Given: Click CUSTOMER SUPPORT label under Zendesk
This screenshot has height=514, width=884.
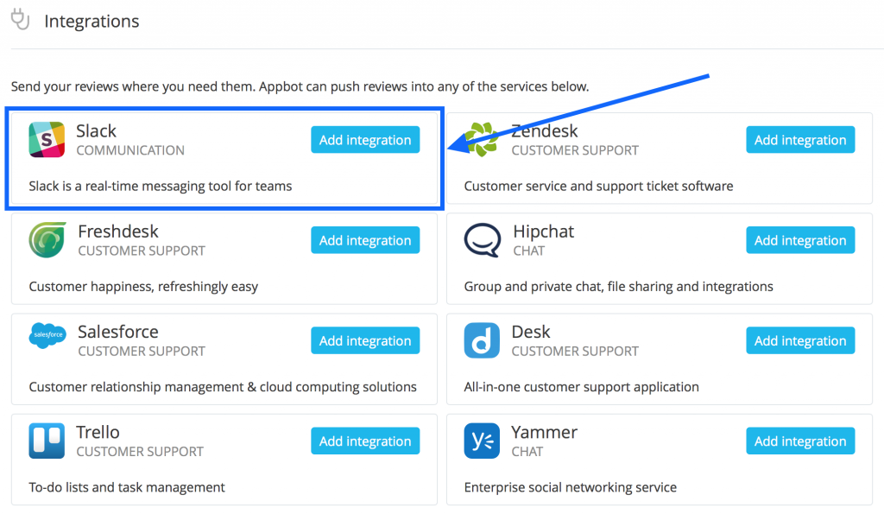Looking at the screenshot, I should (x=575, y=150).
